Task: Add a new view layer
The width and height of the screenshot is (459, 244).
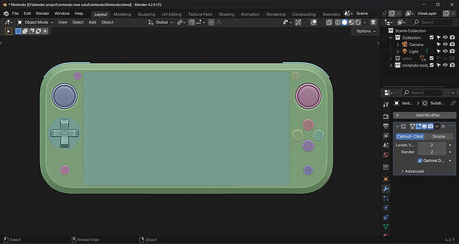Action: point(446,14)
